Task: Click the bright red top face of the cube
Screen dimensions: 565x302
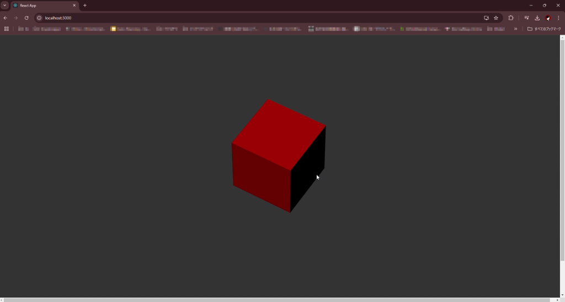Action: [279, 134]
